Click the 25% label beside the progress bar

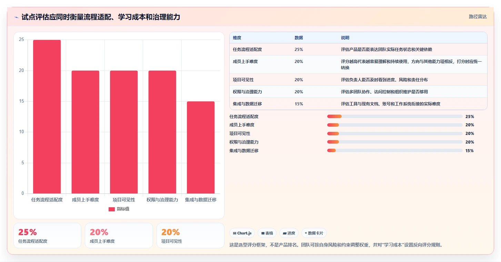(x=470, y=116)
